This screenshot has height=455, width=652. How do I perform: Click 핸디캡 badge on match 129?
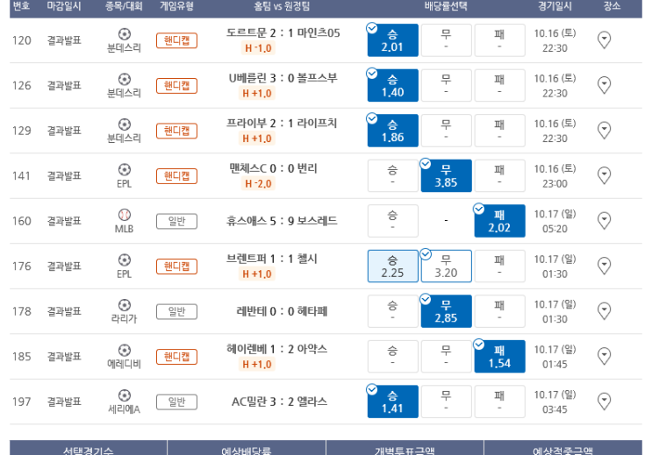click(176, 131)
